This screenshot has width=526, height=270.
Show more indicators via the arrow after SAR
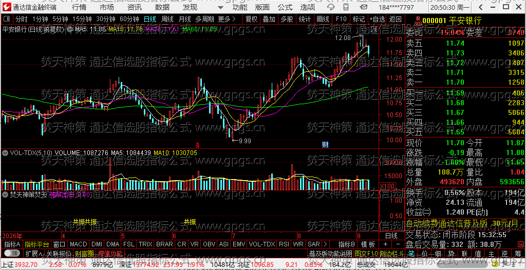[x=325, y=244]
